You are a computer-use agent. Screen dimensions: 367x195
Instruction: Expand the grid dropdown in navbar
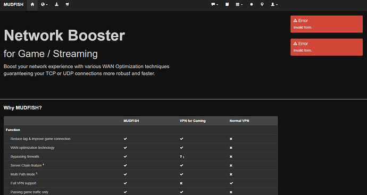point(239,4)
